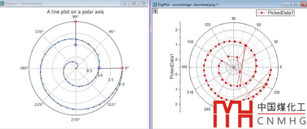Click the Digitize1 window icon in title bar
Image resolution: width=307 pixels, height=129 pixels.
coord(2,3)
